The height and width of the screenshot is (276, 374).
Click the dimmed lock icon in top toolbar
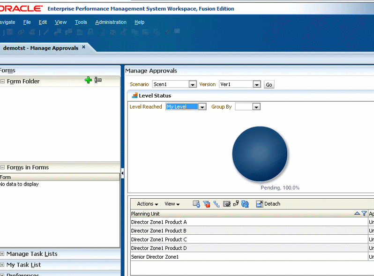(90, 32)
